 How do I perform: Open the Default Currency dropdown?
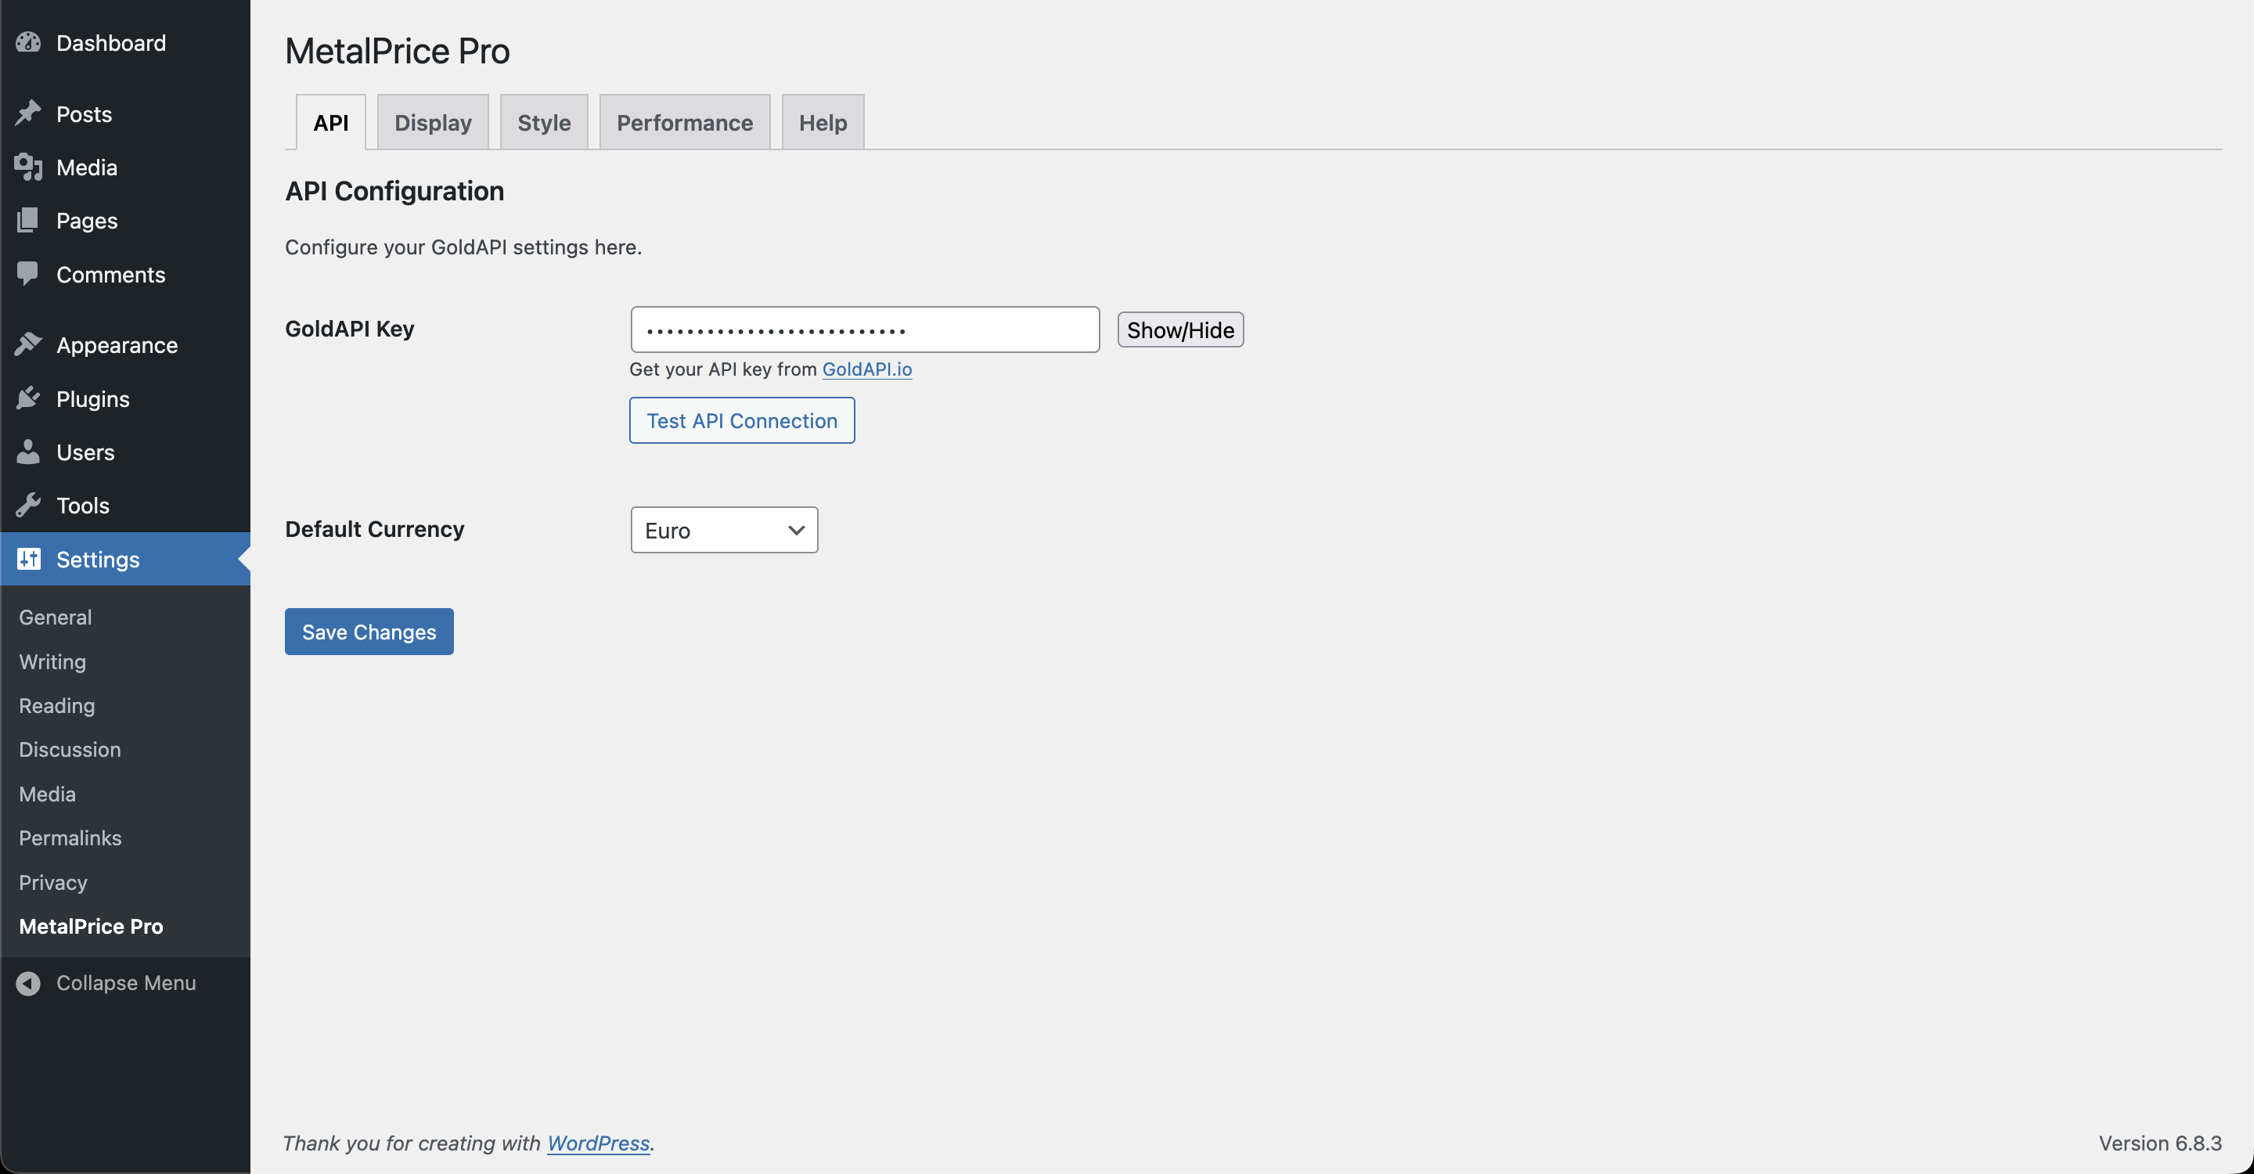point(722,529)
